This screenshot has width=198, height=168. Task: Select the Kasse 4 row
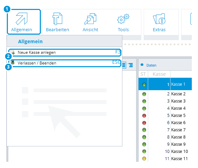165,108
